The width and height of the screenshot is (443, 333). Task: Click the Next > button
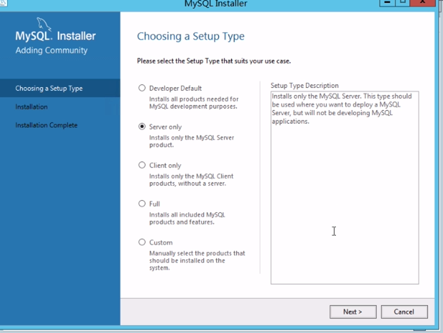pos(353,312)
